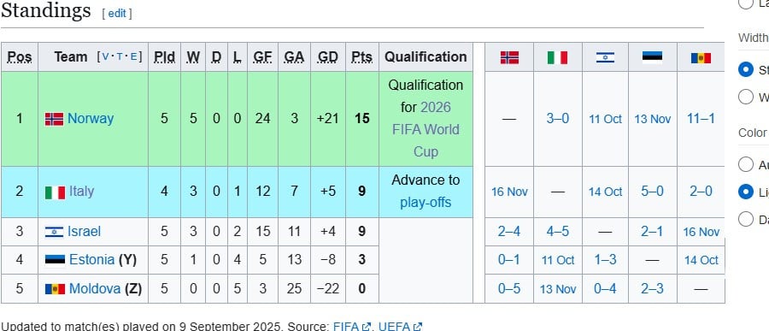Open the Norway 11–1 Moldova score link
This screenshot has width=769, height=331.
(x=701, y=118)
